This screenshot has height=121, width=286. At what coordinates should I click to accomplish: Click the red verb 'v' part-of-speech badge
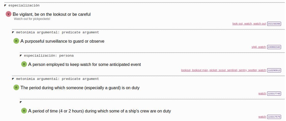tap(9, 14)
